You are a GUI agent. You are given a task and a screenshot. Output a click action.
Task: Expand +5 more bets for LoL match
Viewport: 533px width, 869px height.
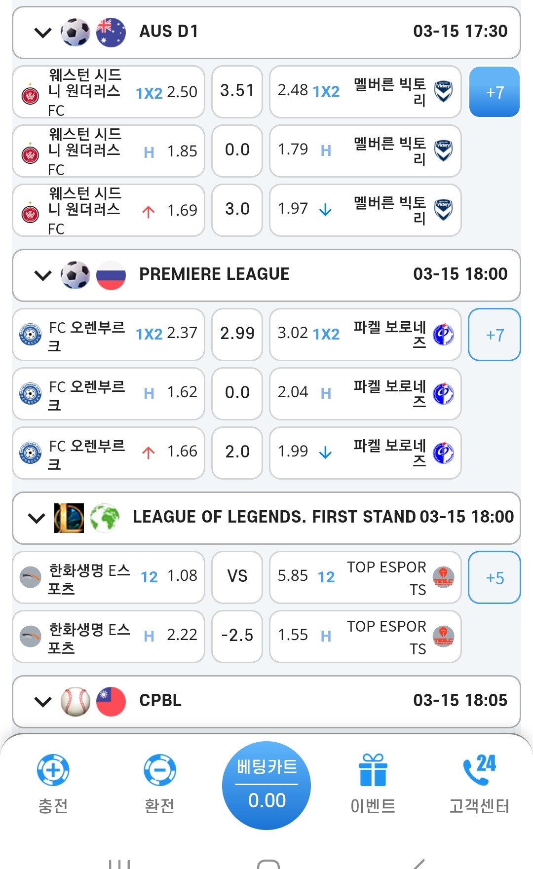494,577
